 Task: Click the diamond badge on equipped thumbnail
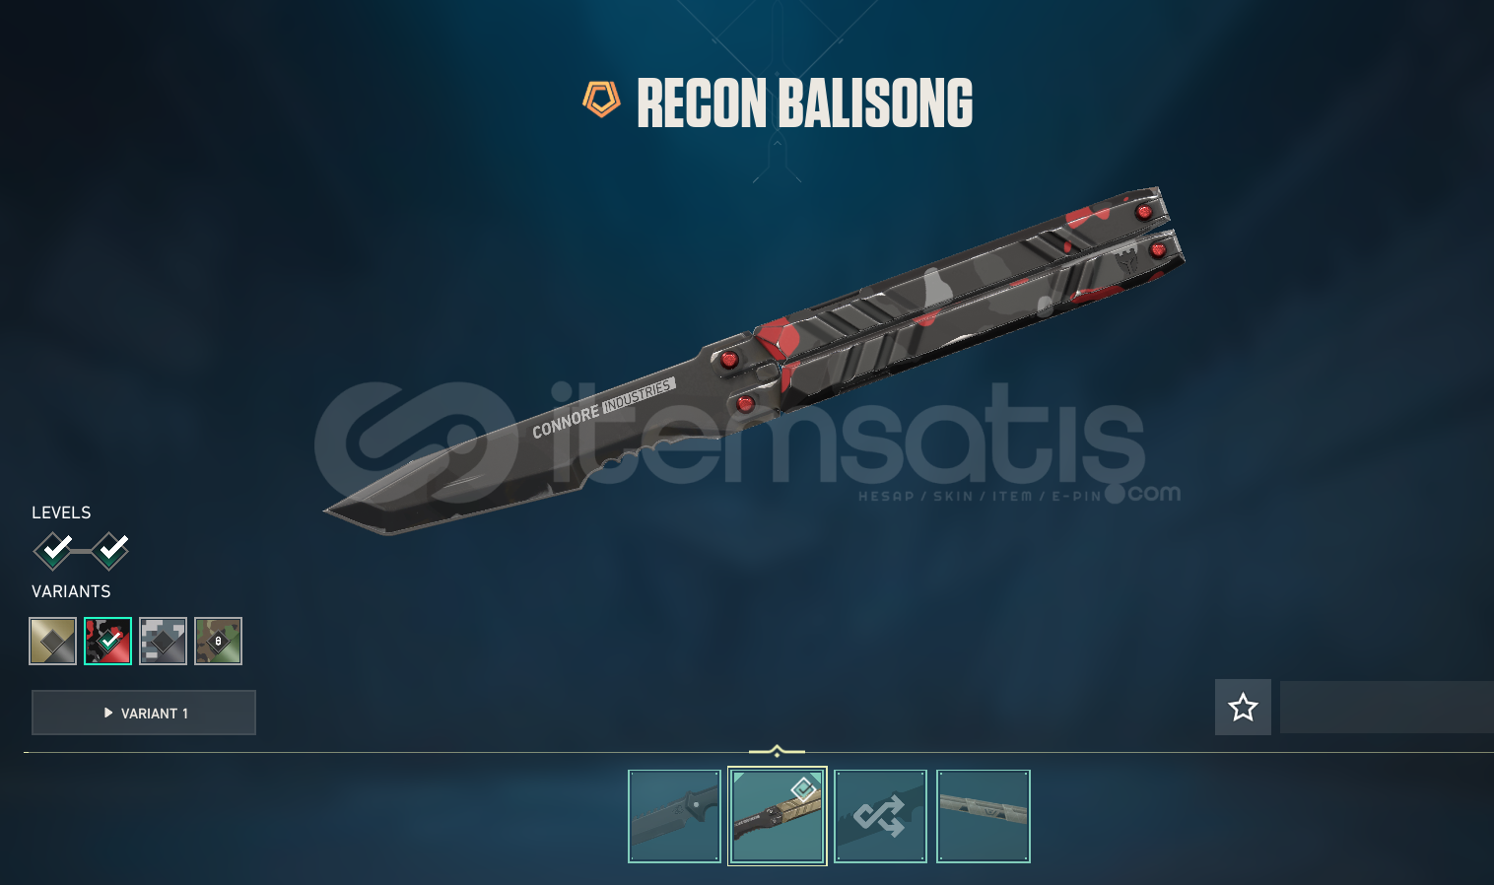[x=803, y=788]
